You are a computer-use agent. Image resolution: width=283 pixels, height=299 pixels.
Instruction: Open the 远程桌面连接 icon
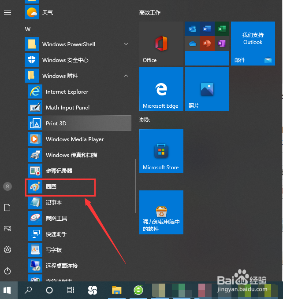point(35,266)
